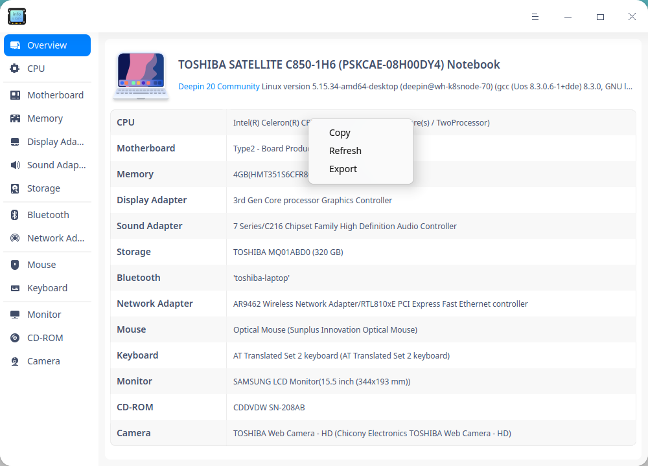The height and width of the screenshot is (466, 648).
Task: Click the Network Adapter icon in sidebar
Action: tap(15, 238)
